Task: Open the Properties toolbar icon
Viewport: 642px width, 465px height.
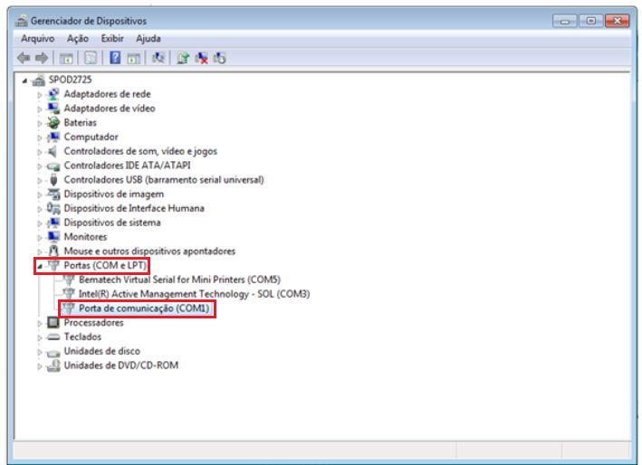Action: 91,58
